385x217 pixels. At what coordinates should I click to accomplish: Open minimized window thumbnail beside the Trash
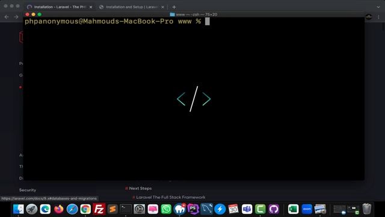[x=353, y=209]
